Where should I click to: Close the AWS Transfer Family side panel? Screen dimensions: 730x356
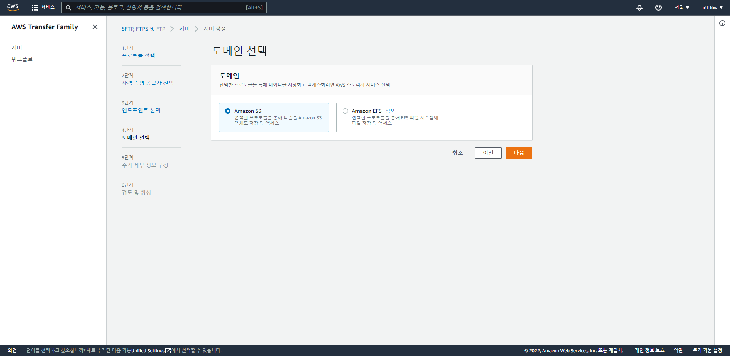pos(95,27)
